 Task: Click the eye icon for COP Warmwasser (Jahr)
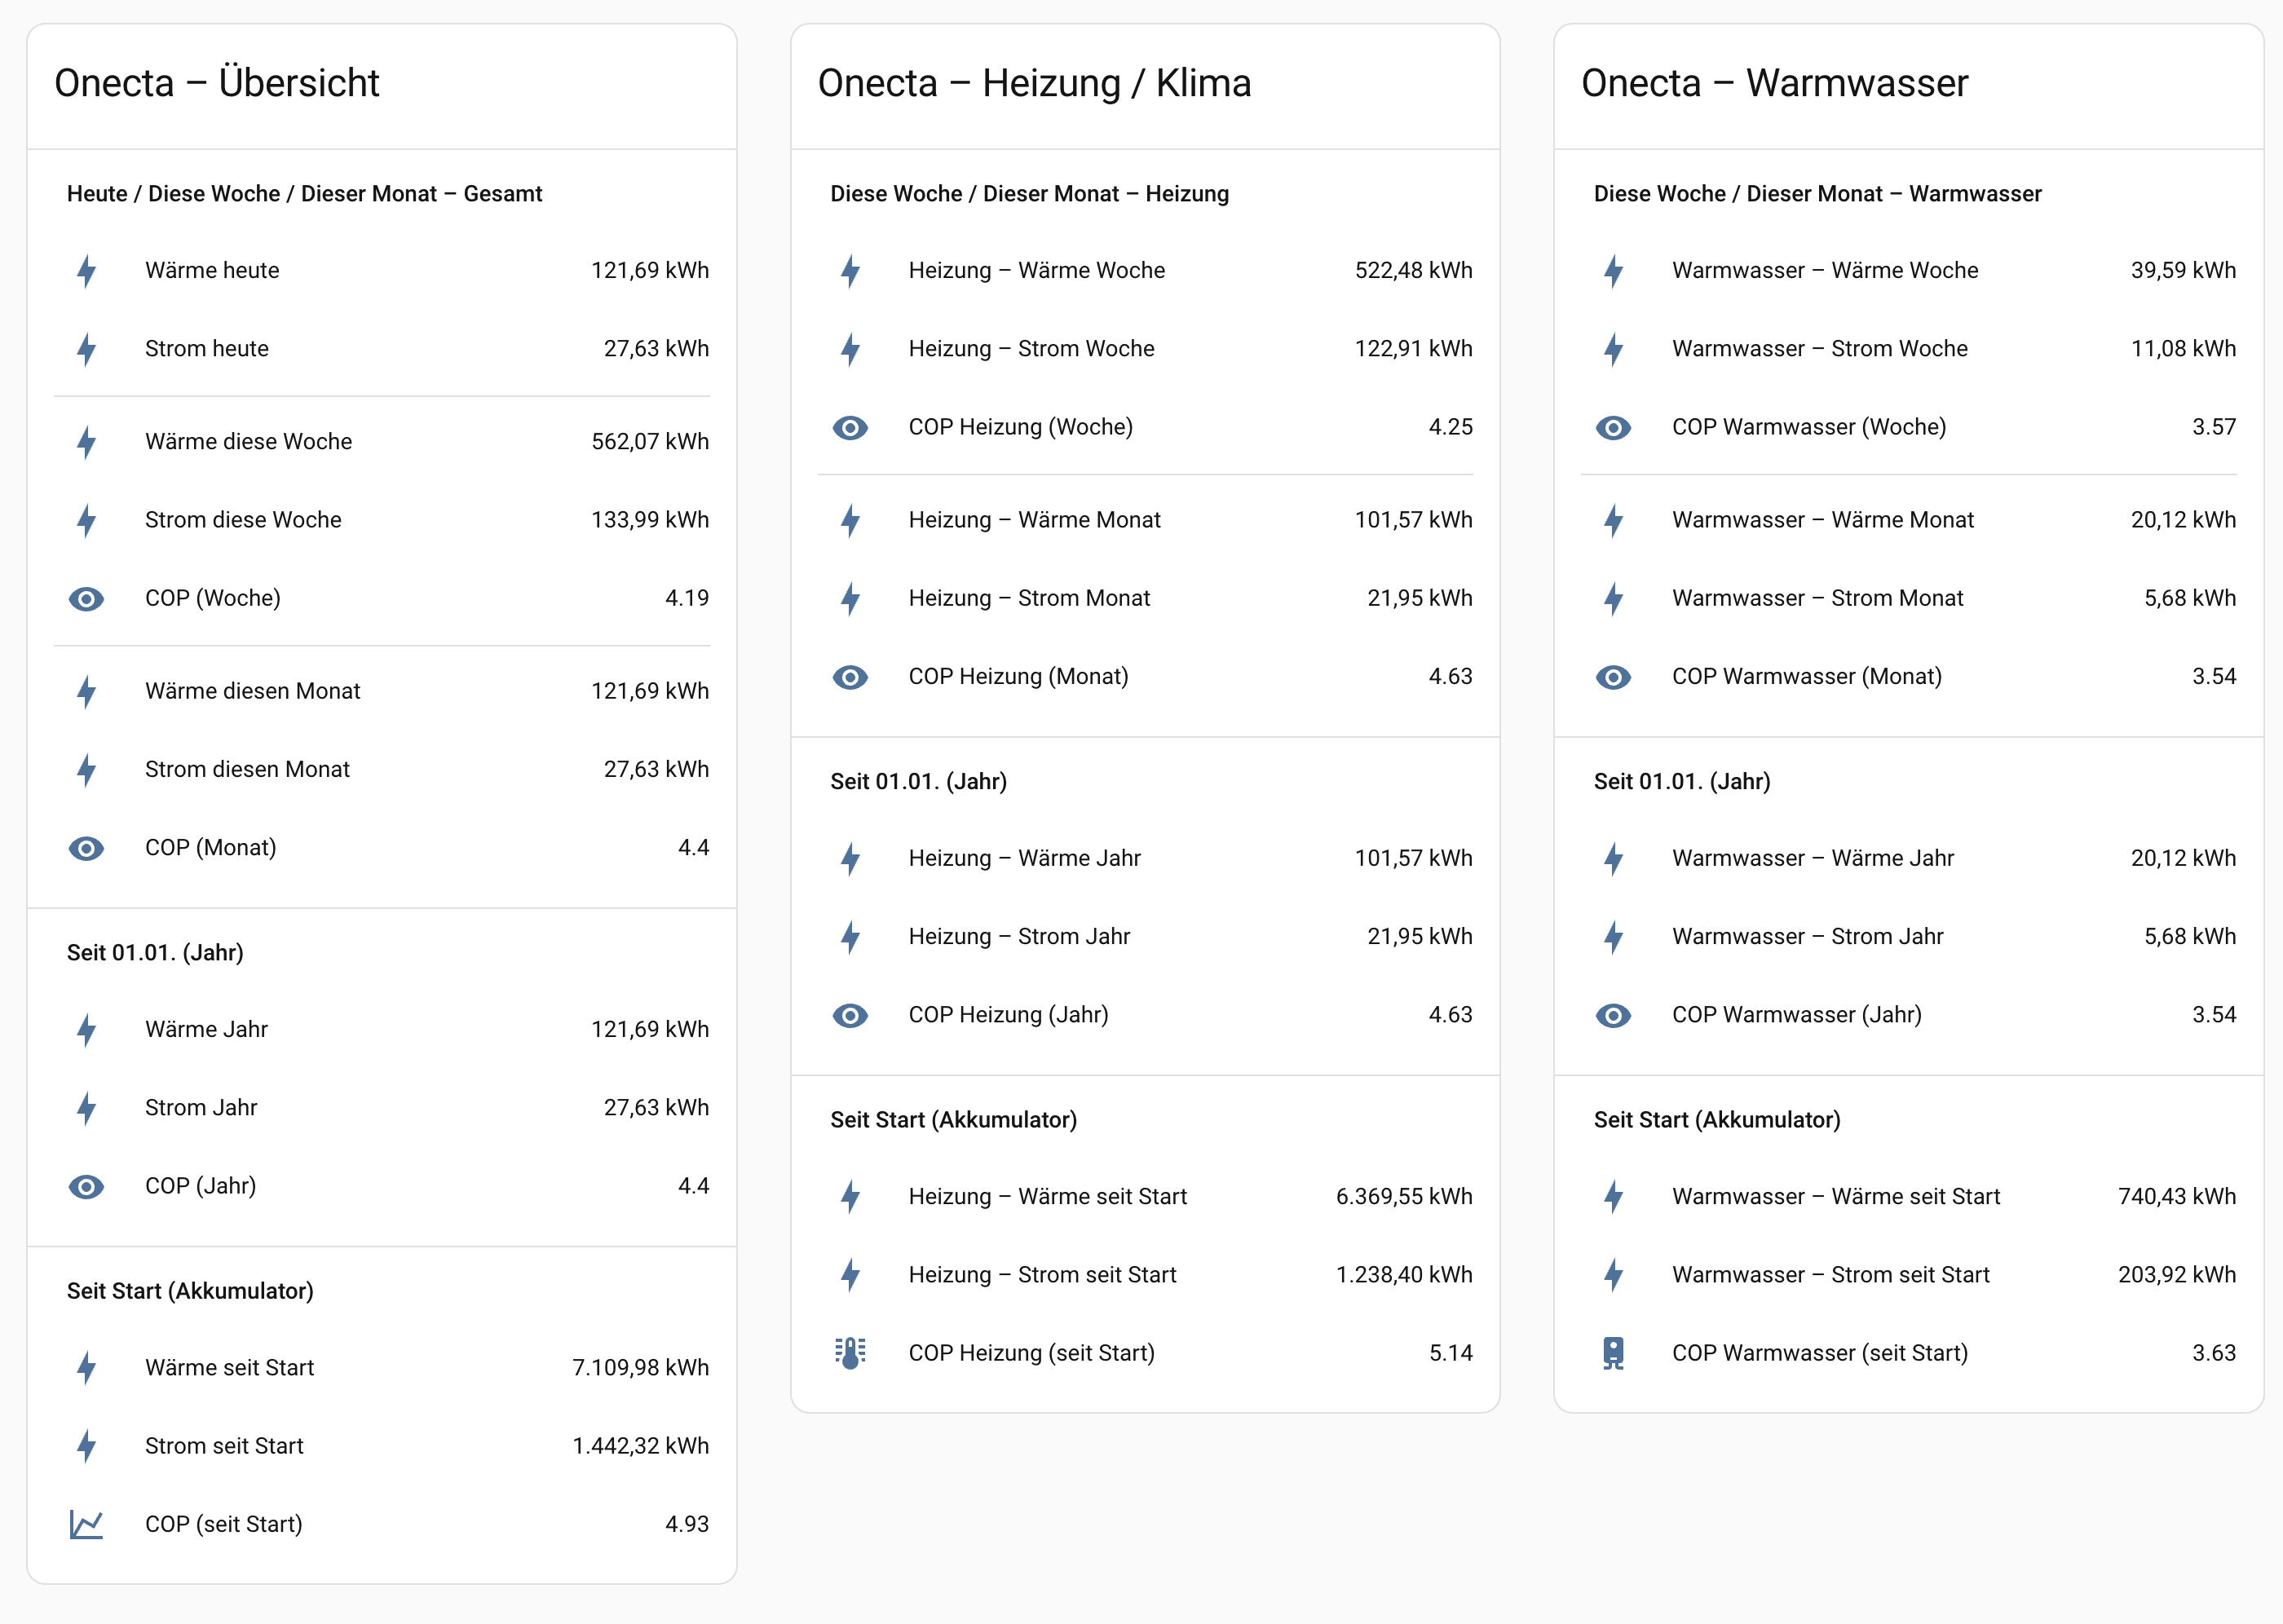click(x=1613, y=1015)
